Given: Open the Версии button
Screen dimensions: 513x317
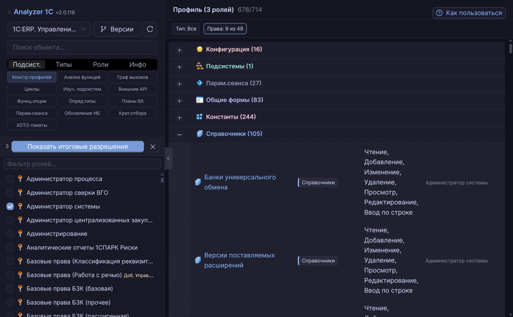Looking at the screenshot, I should (117, 29).
